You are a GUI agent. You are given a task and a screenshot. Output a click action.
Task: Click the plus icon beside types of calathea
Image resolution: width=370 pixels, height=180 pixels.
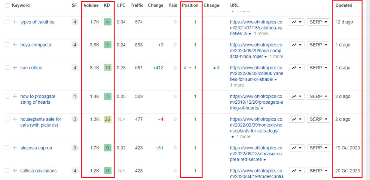click(15, 22)
